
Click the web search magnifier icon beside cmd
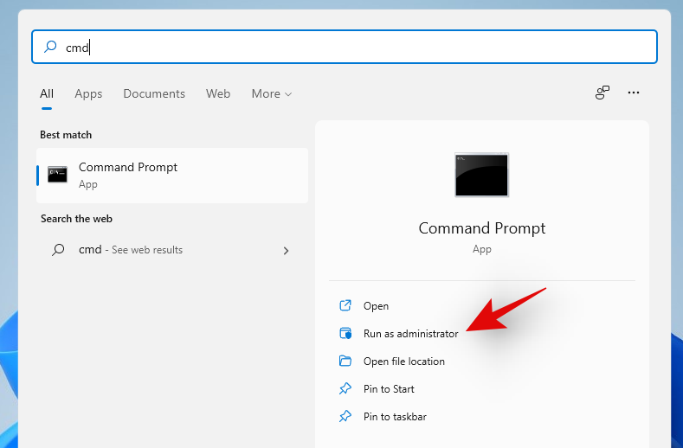click(58, 250)
